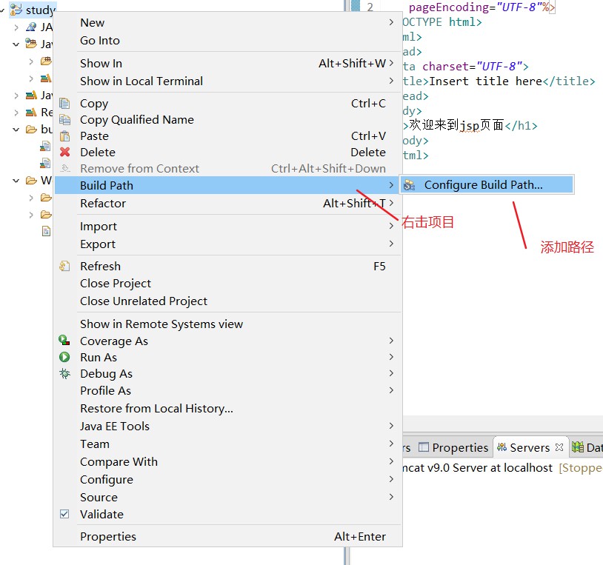This screenshot has width=603, height=565.
Task: Click the red Delete X icon
Action: pyautogui.click(x=64, y=153)
